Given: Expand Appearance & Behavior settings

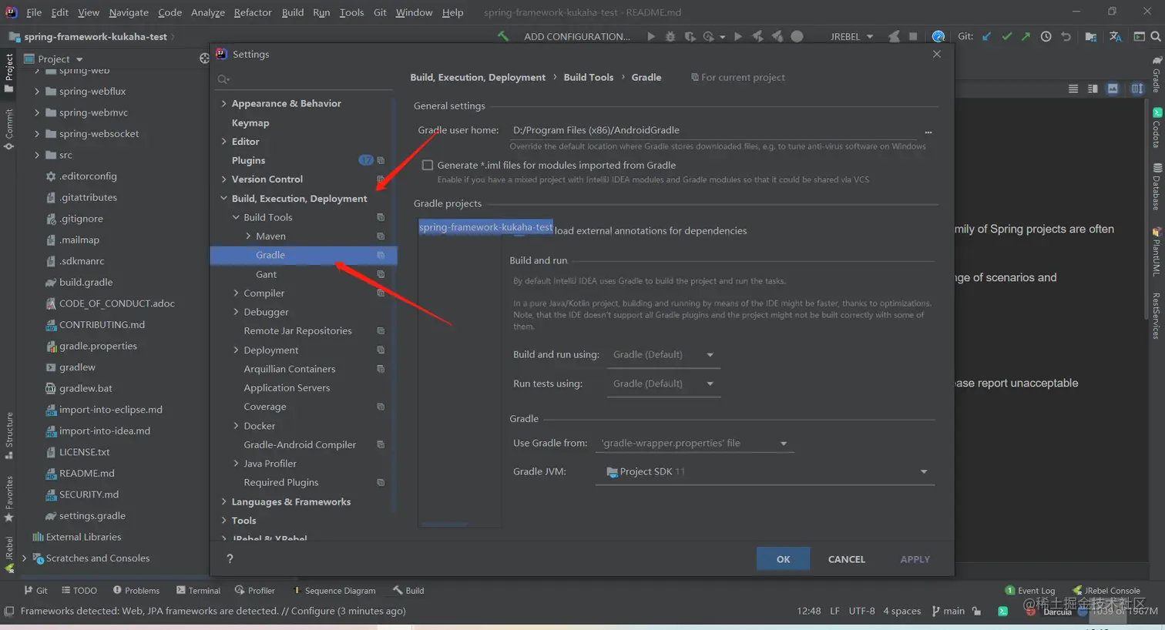Looking at the screenshot, I should tap(224, 103).
